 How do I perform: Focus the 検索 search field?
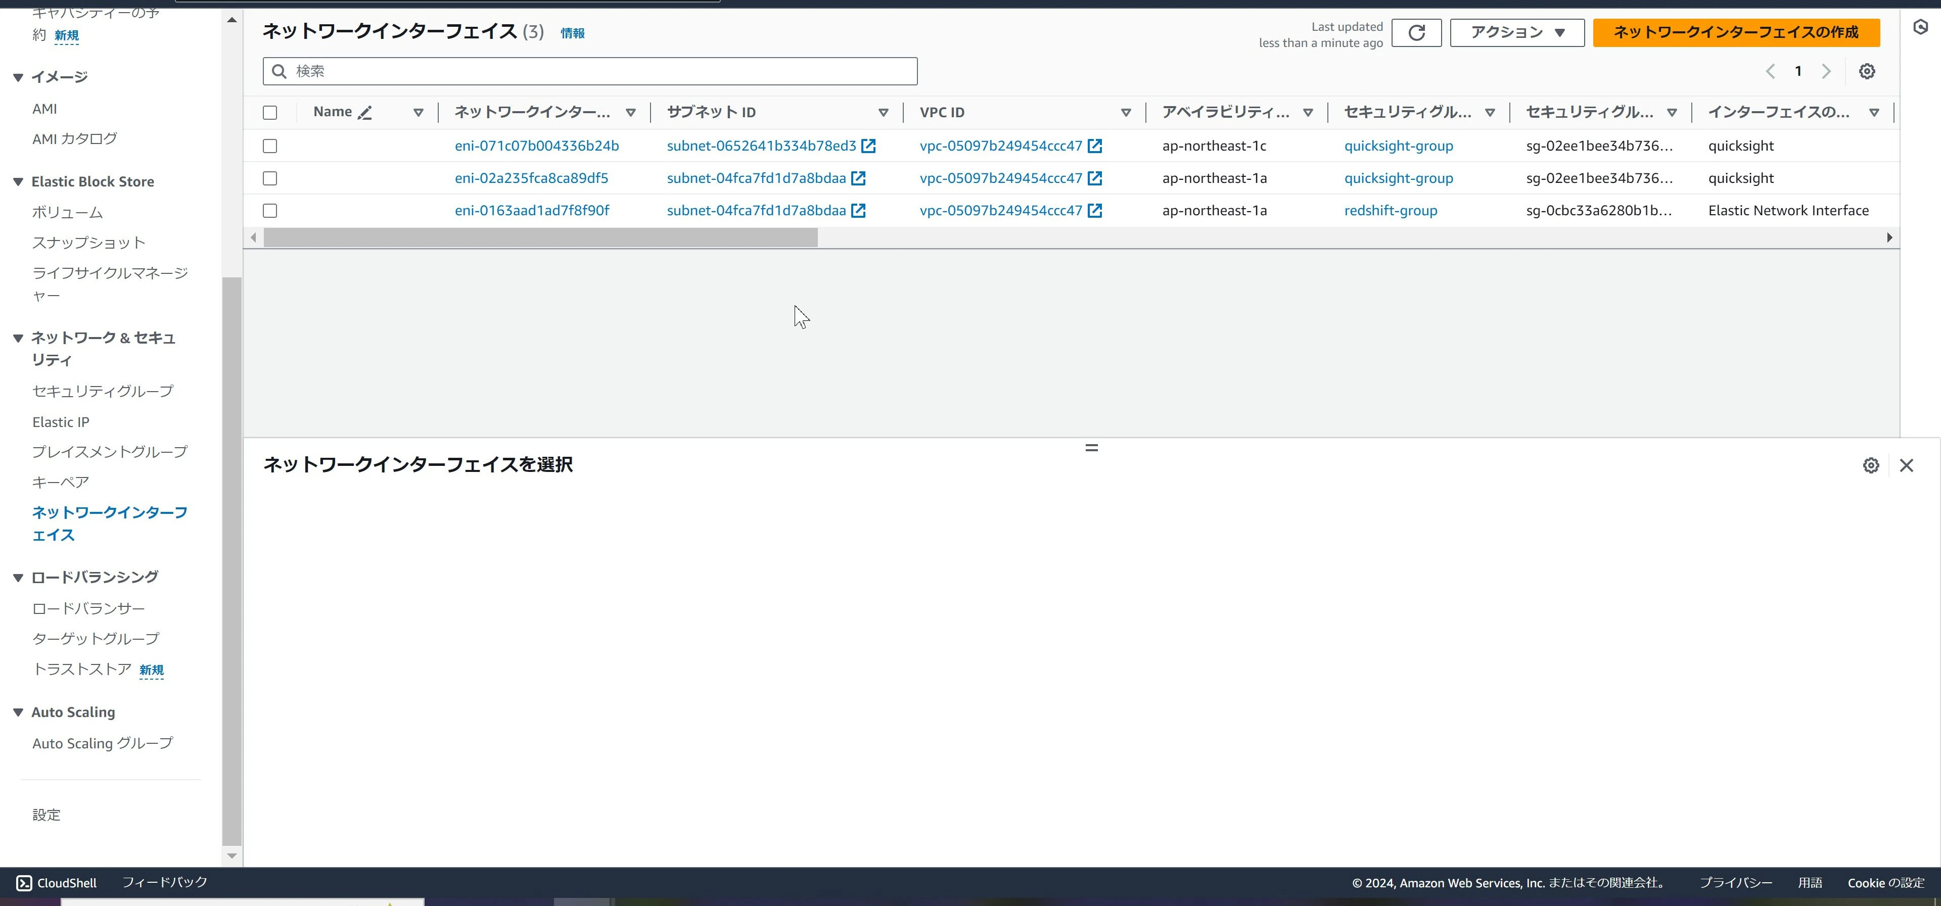tap(590, 72)
